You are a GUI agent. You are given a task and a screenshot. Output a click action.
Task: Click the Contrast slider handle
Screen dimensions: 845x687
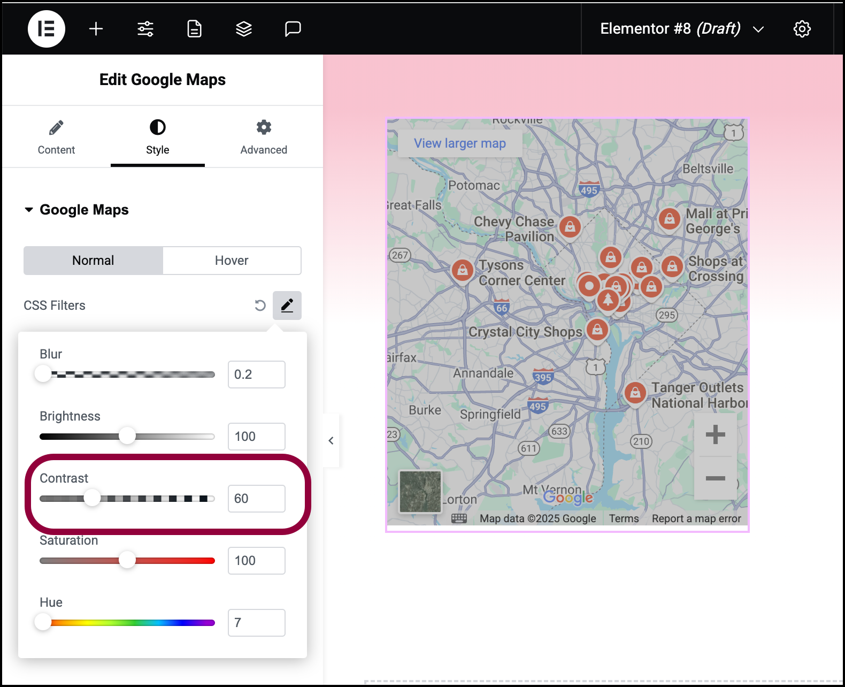click(x=92, y=498)
